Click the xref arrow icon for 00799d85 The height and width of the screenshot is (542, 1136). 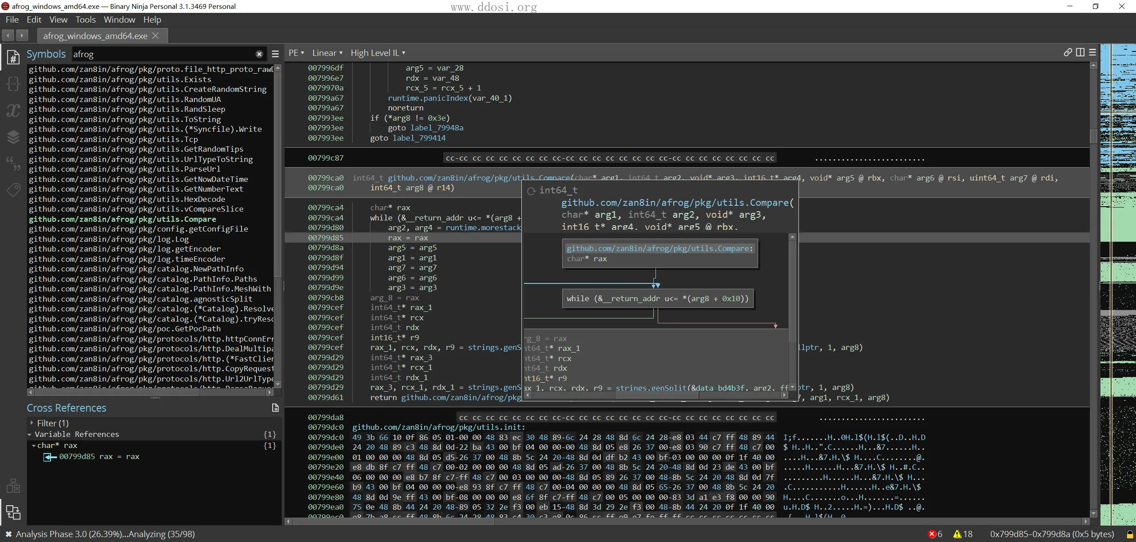(50, 457)
